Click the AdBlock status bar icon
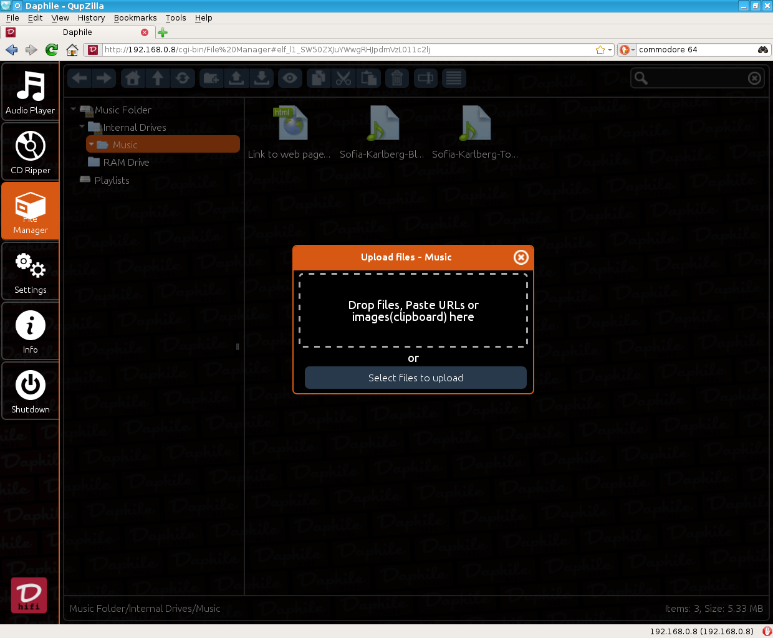773x638 pixels. point(767,631)
